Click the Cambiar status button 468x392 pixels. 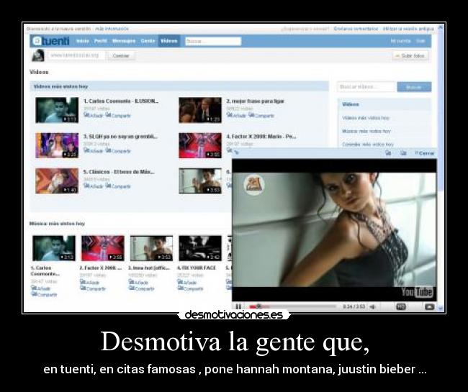[121, 56]
